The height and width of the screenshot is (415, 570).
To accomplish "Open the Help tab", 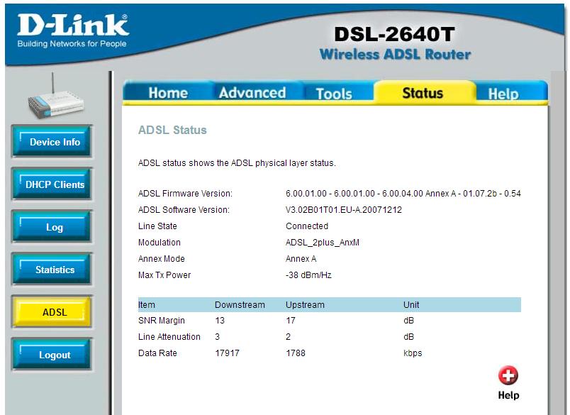I will point(503,94).
